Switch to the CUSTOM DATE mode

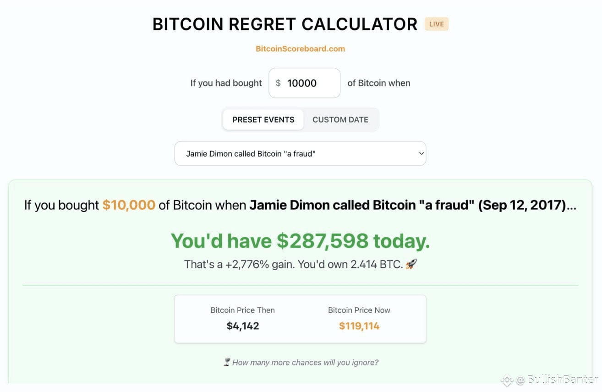tap(340, 120)
